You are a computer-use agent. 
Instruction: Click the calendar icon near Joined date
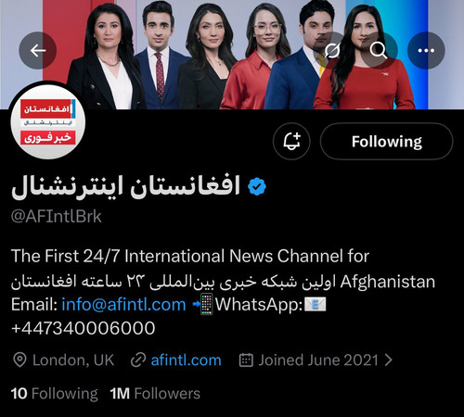(x=246, y=360)
